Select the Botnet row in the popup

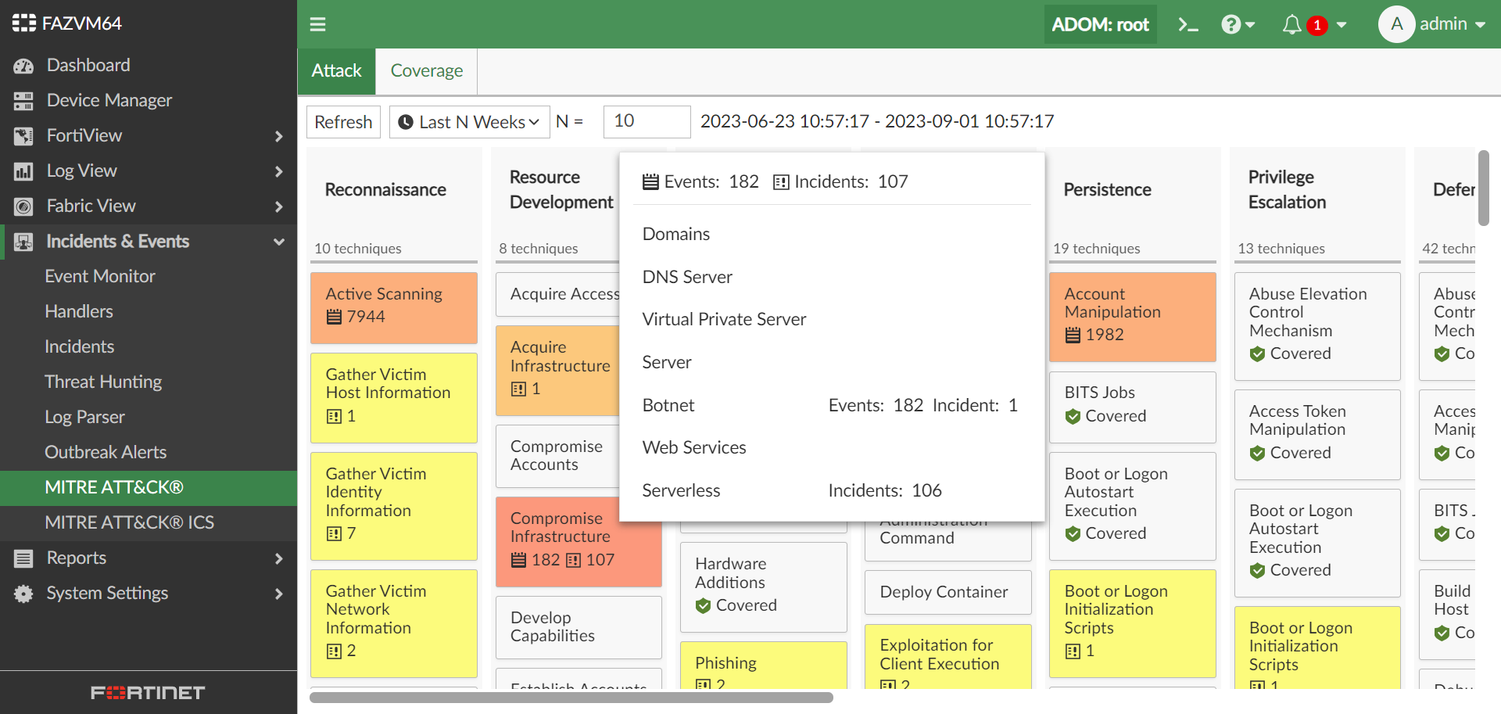tap(832, 405)
